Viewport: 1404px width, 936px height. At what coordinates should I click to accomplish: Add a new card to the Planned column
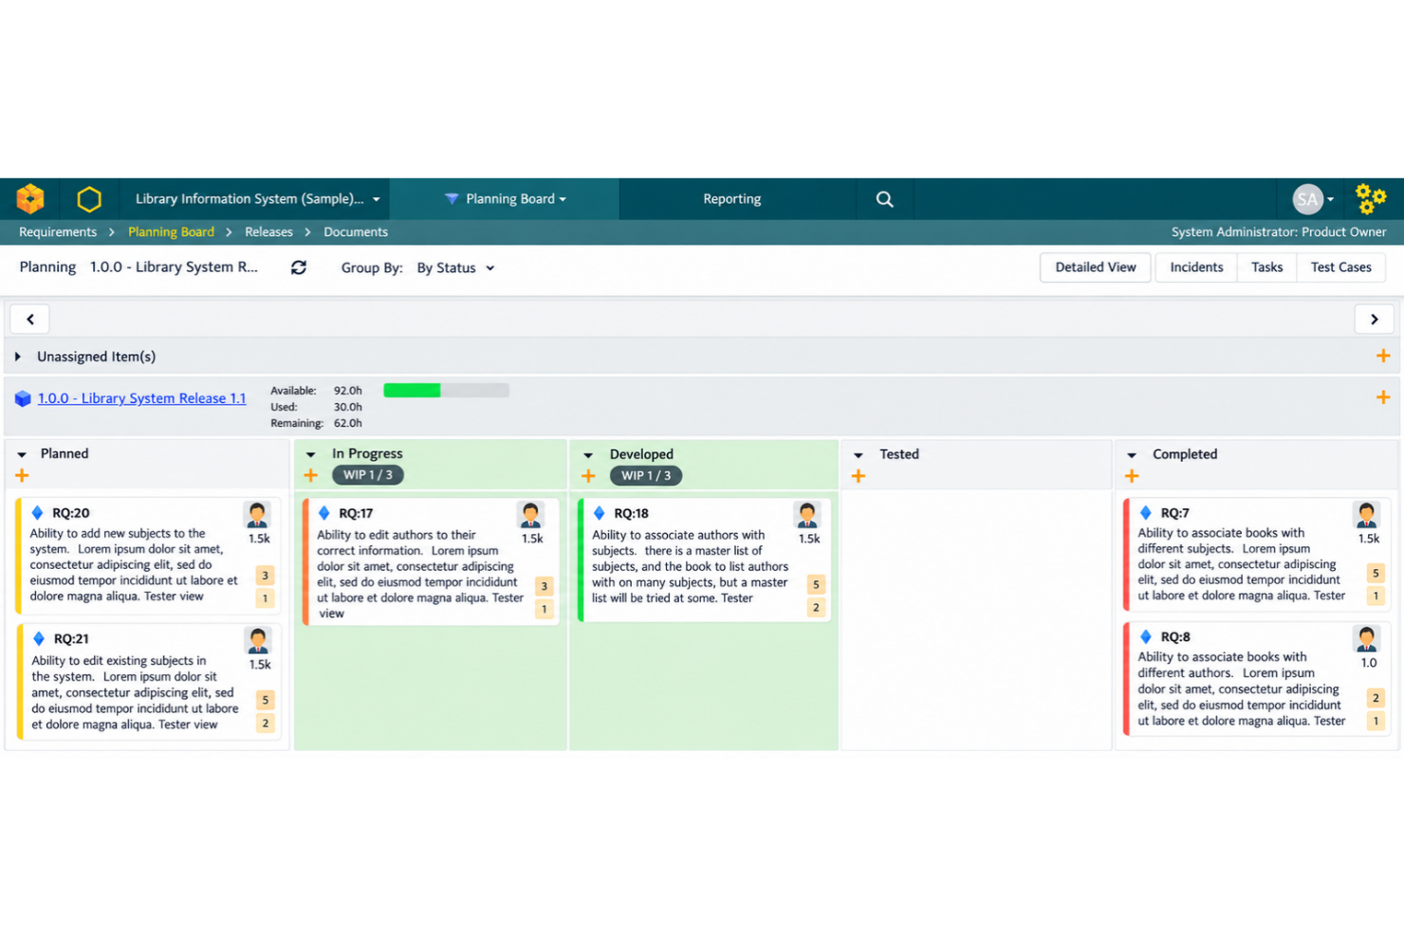click(22, 475)
